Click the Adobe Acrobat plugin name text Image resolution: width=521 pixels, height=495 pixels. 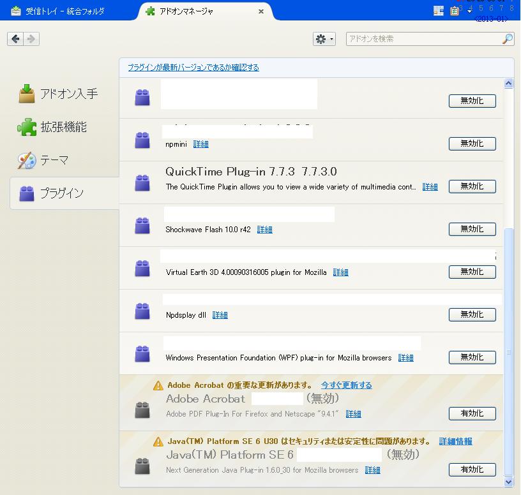pos(206,399)
